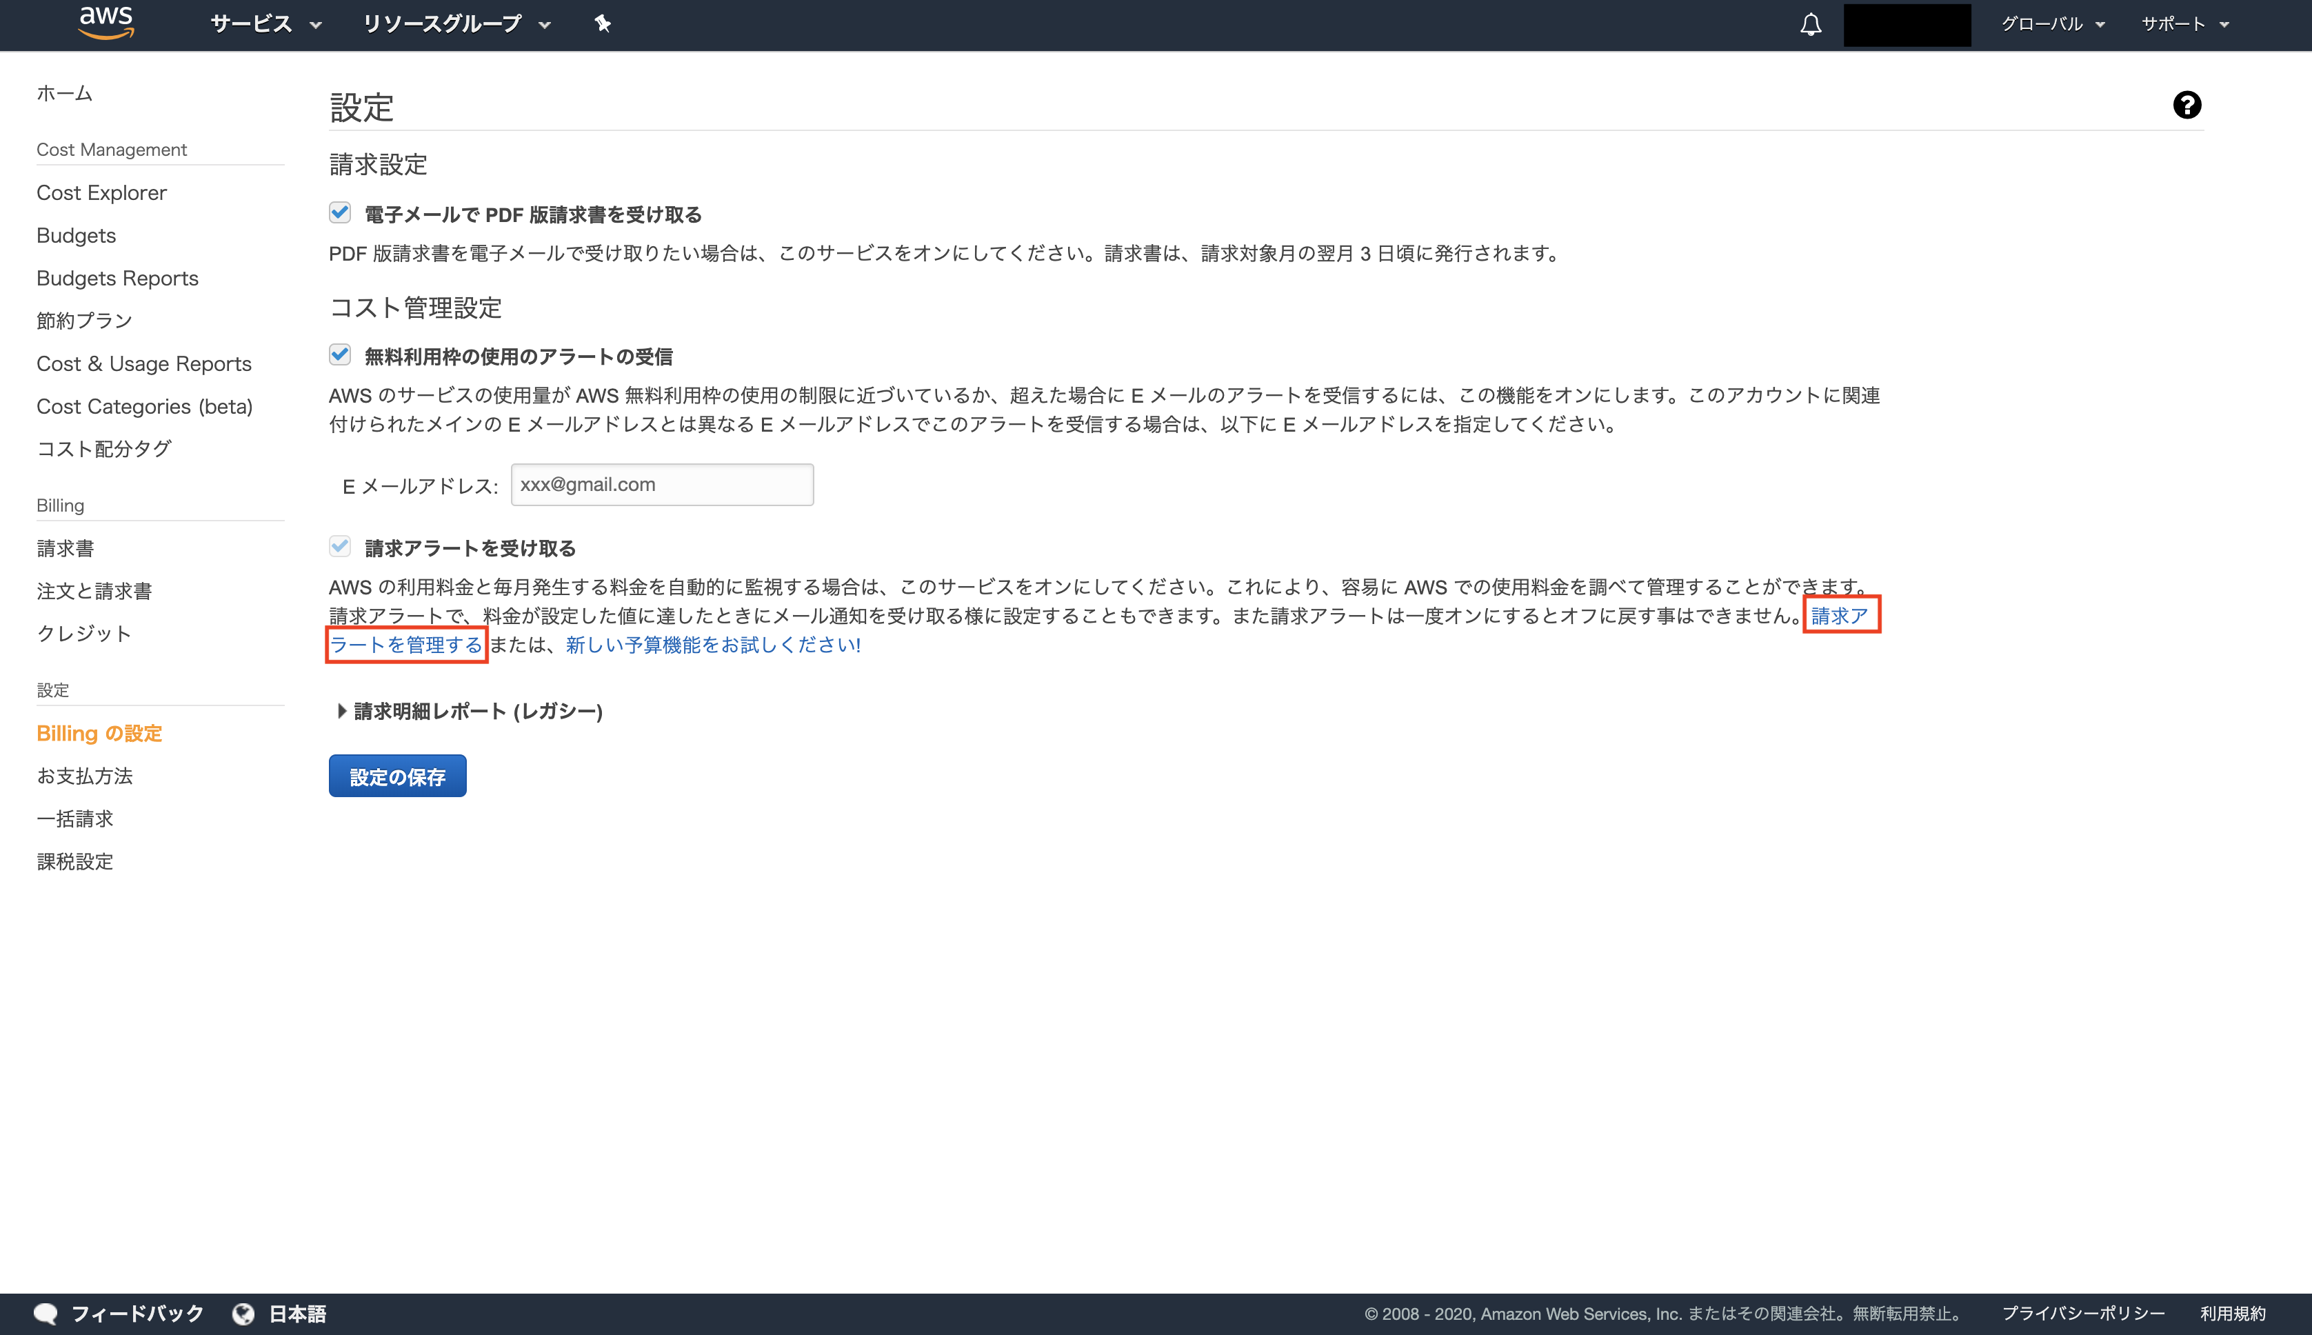2312x1335 pixels.
Task: Select Cost Explorer in the sidebar
Action: point(101,192)
